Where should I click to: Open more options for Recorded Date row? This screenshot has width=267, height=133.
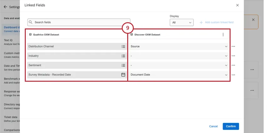click(x=233, y=75)
